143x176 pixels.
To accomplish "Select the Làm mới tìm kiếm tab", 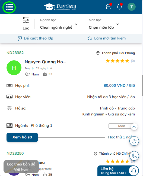I will [x=107, y=38].
